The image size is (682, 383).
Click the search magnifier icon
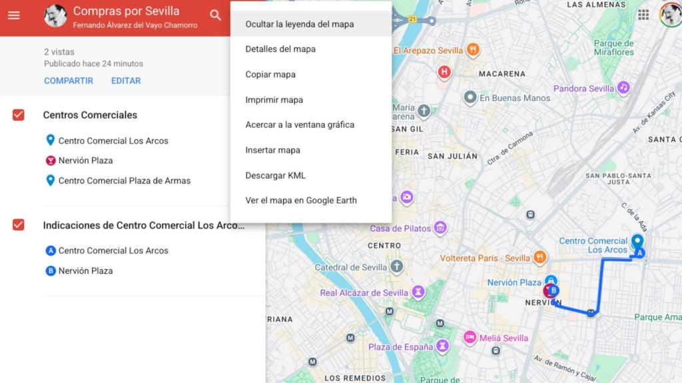(x=214, y=15)
